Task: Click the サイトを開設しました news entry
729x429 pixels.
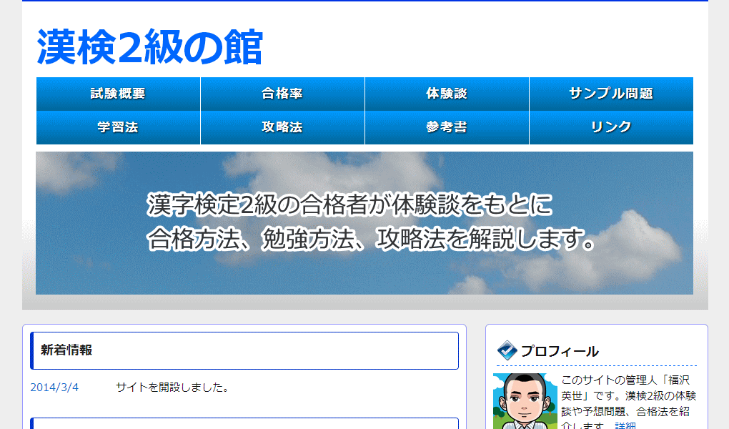Action: pyautogui.click(x=171, y=388)
